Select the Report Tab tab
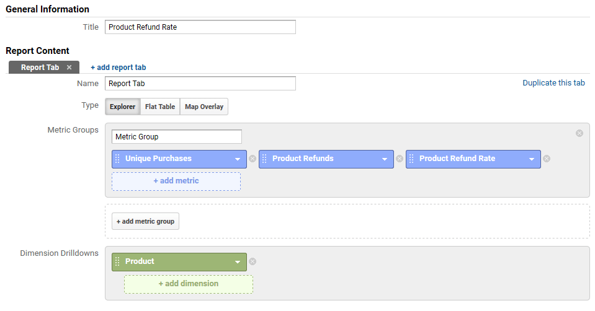This screenshot has height=311, width=595. 39,68
